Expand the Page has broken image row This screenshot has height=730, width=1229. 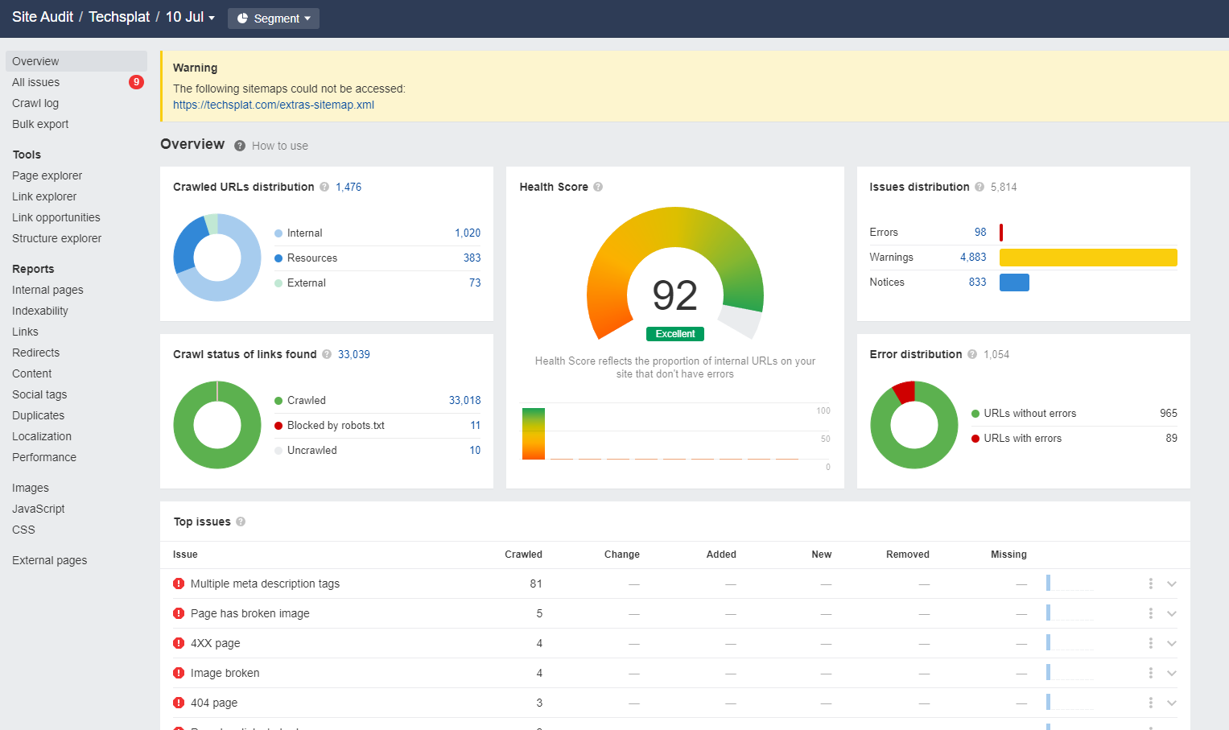click(x=1172, y=613)
